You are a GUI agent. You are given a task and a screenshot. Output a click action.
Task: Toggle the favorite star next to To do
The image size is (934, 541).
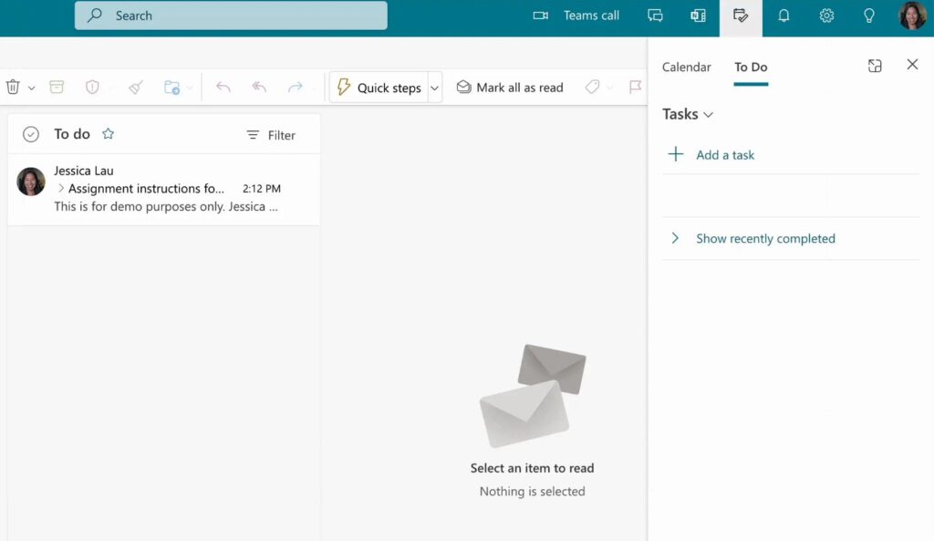point(108,133)
